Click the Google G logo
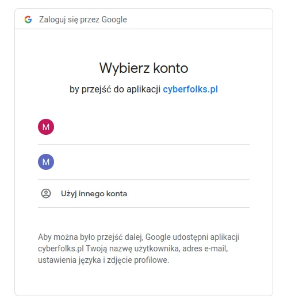 point(28,20)
